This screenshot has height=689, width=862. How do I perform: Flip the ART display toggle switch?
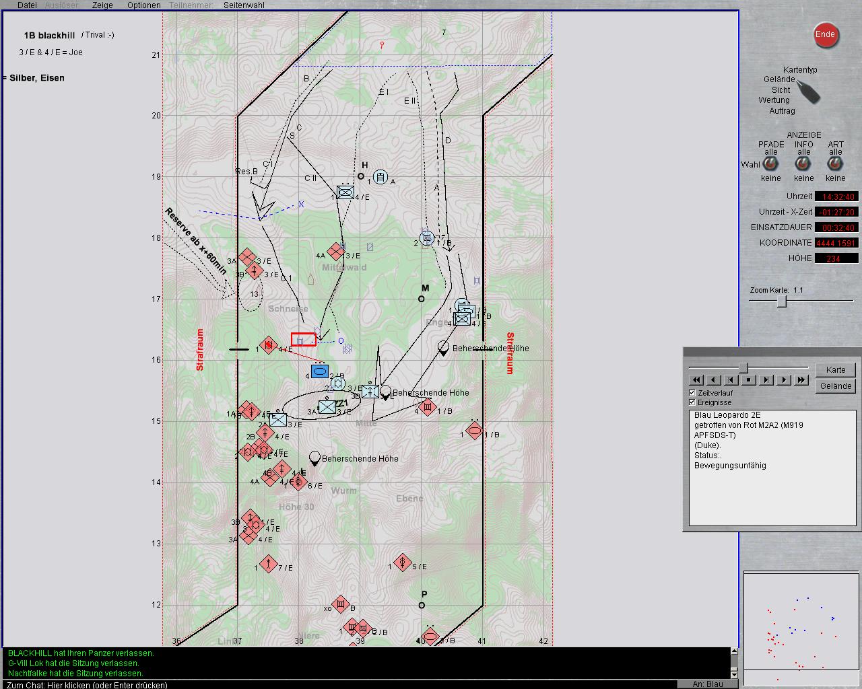836,164
